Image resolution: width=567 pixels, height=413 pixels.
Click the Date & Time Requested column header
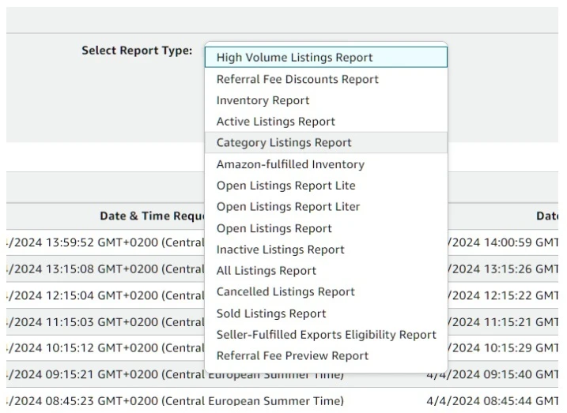click(x=153, y=216)
